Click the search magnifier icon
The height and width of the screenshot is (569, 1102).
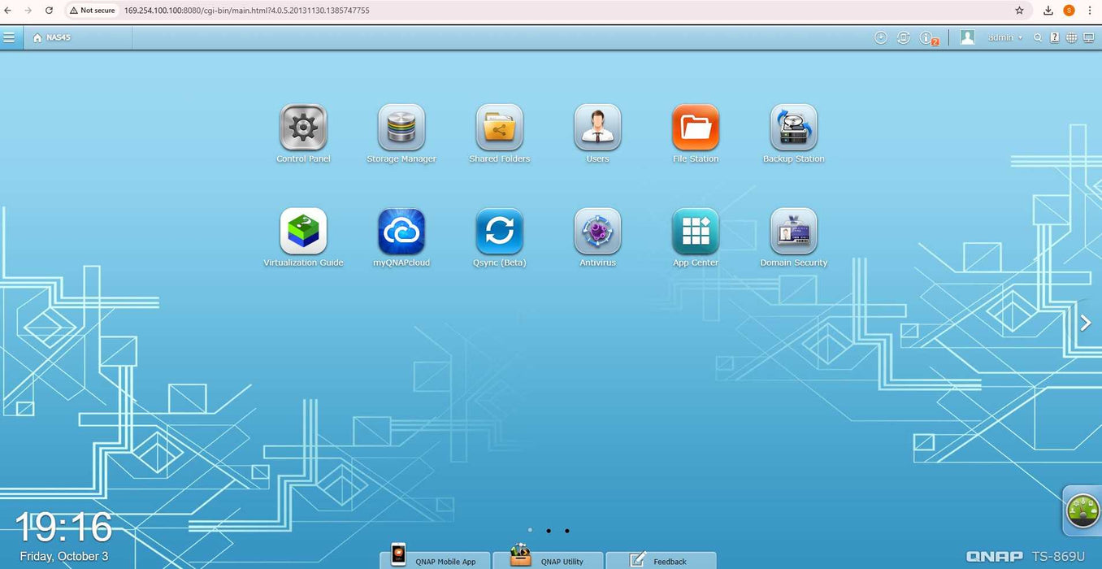(x=1038, y=37)
